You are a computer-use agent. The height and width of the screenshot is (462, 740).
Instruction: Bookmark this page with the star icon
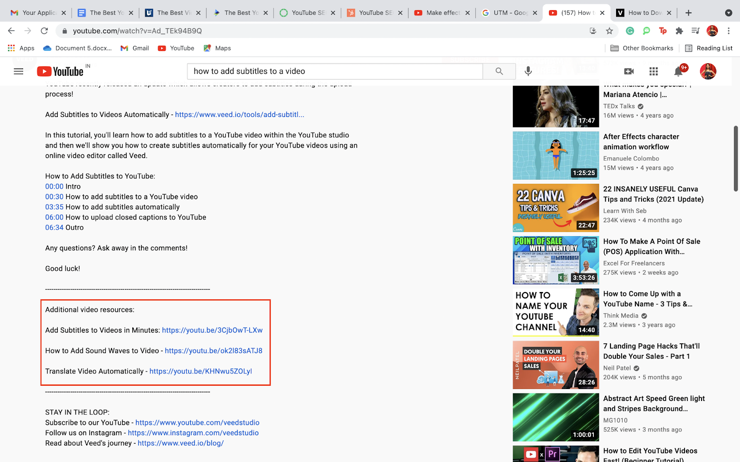coord(610,31)
